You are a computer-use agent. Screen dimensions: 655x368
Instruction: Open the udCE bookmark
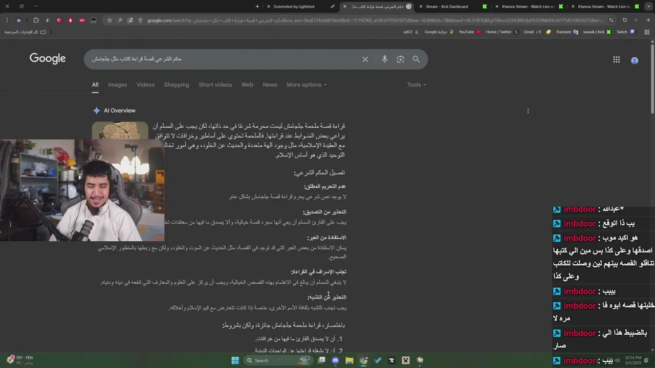coord(411,32)
